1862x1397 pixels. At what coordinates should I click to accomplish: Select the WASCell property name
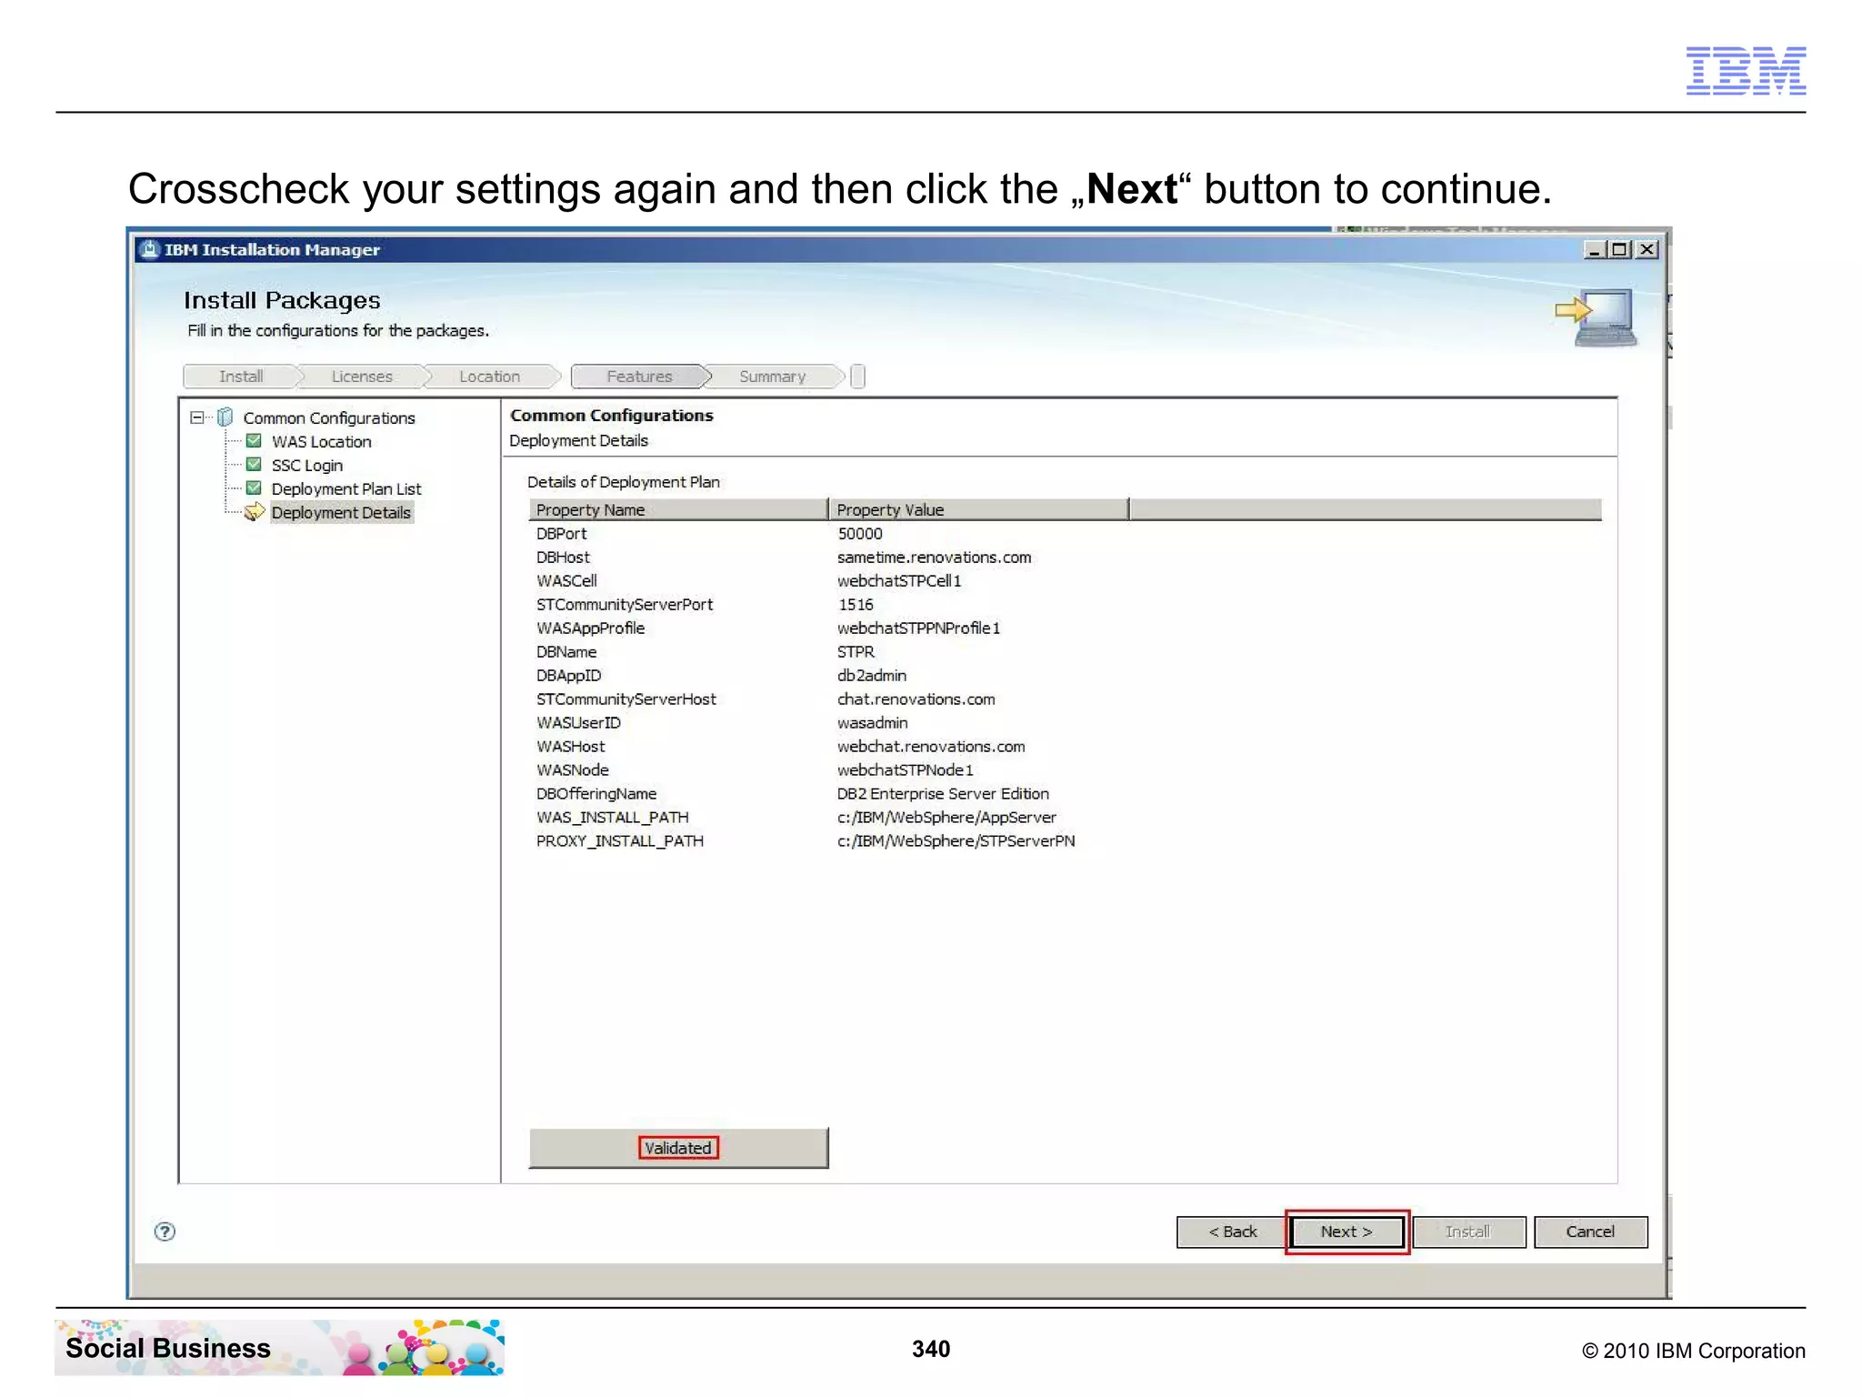566,581
